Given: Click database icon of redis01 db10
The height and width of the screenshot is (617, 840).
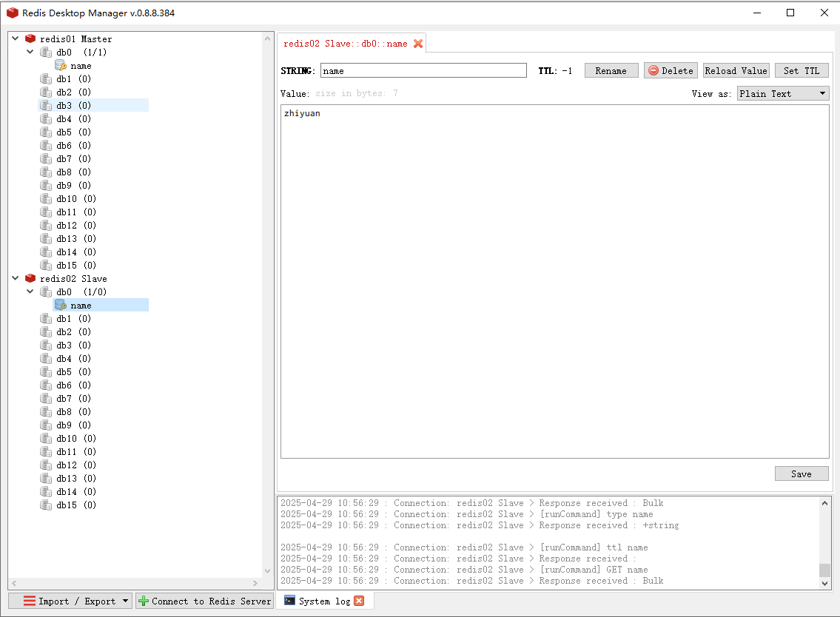Looking at the screenshot, I should 46,199.
